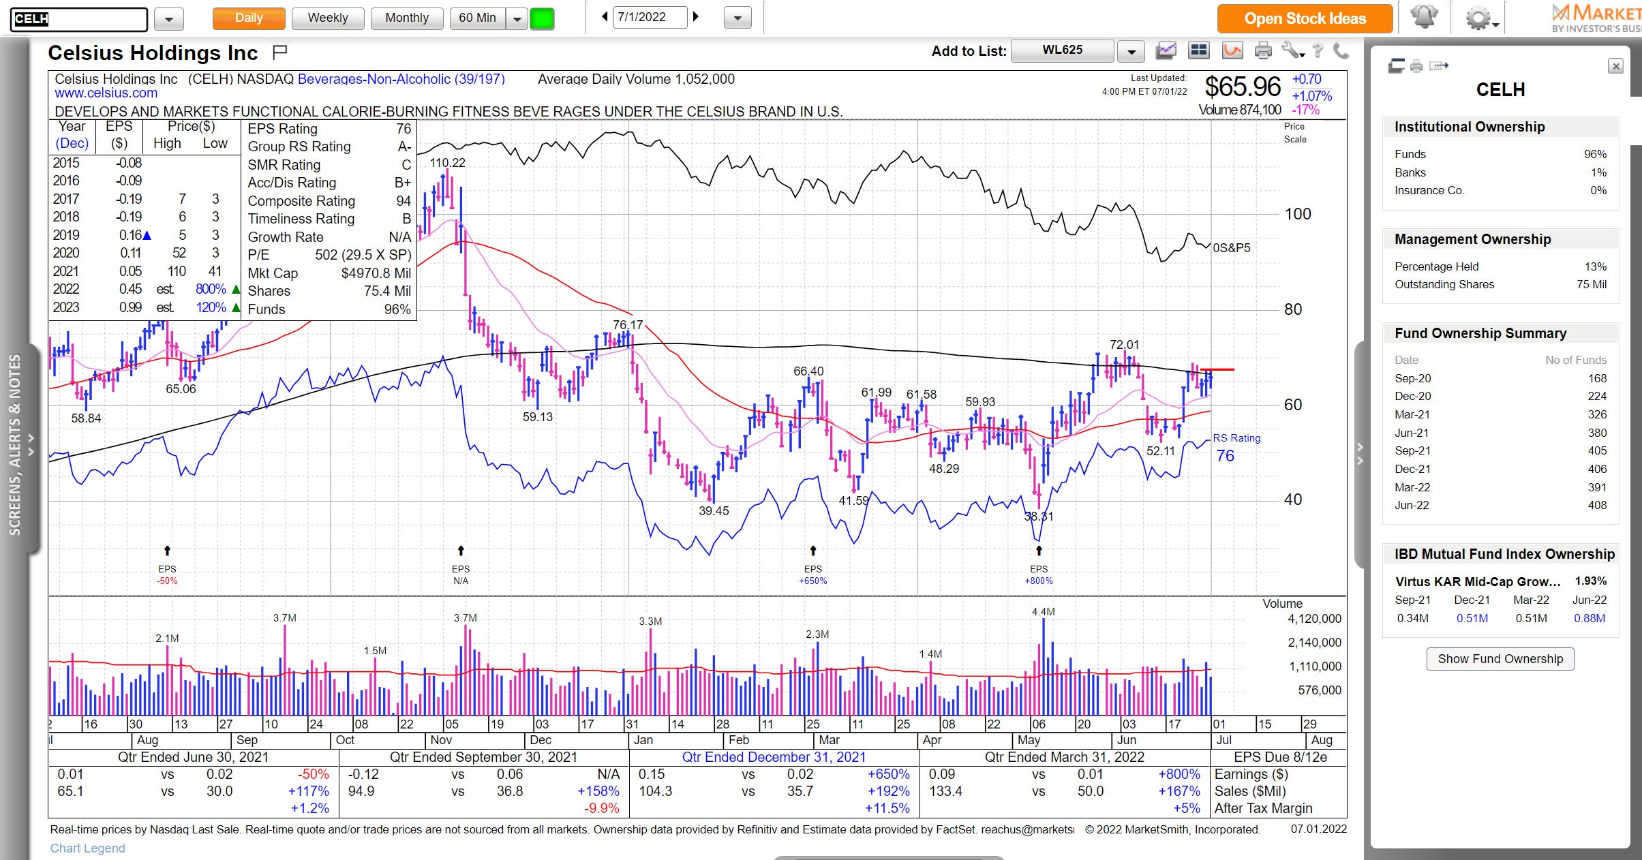
Task: Click the EPS +800% marker on chart
Action: pyautogui.click(x=1039, y=565)
